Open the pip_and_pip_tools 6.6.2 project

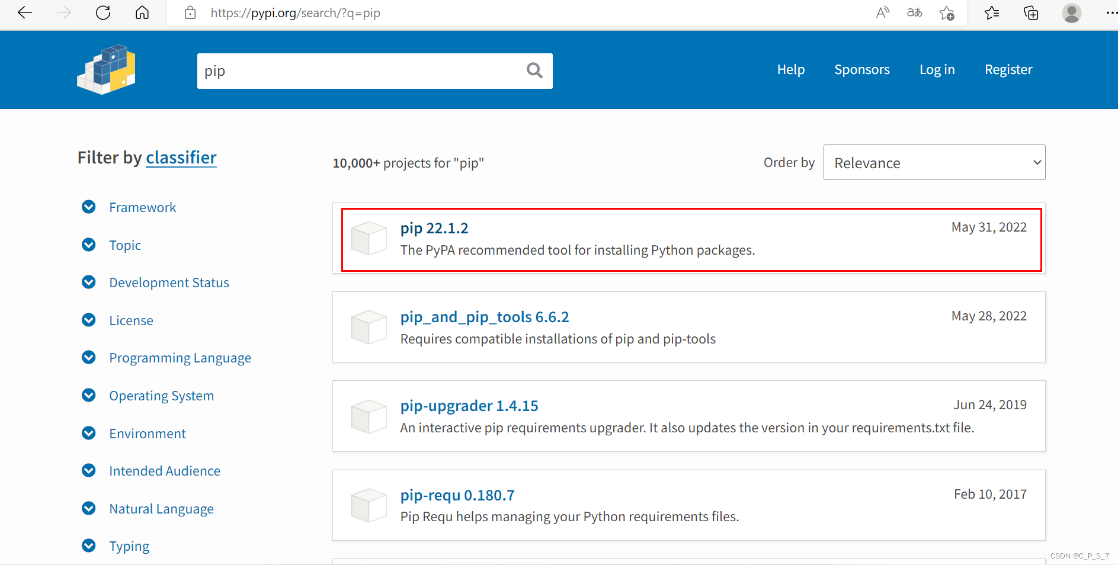coord(485,317)
